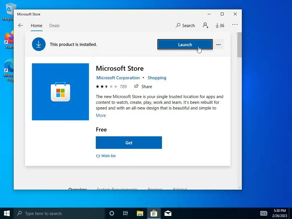
Task: Open File Explorer from the taskbar
Action: 140,213
